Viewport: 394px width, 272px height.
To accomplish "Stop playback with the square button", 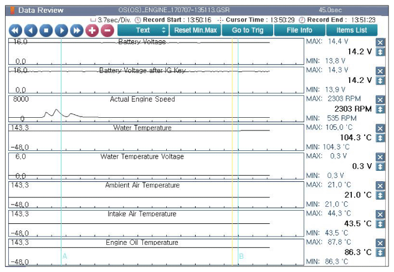I will tap(46, 30).
